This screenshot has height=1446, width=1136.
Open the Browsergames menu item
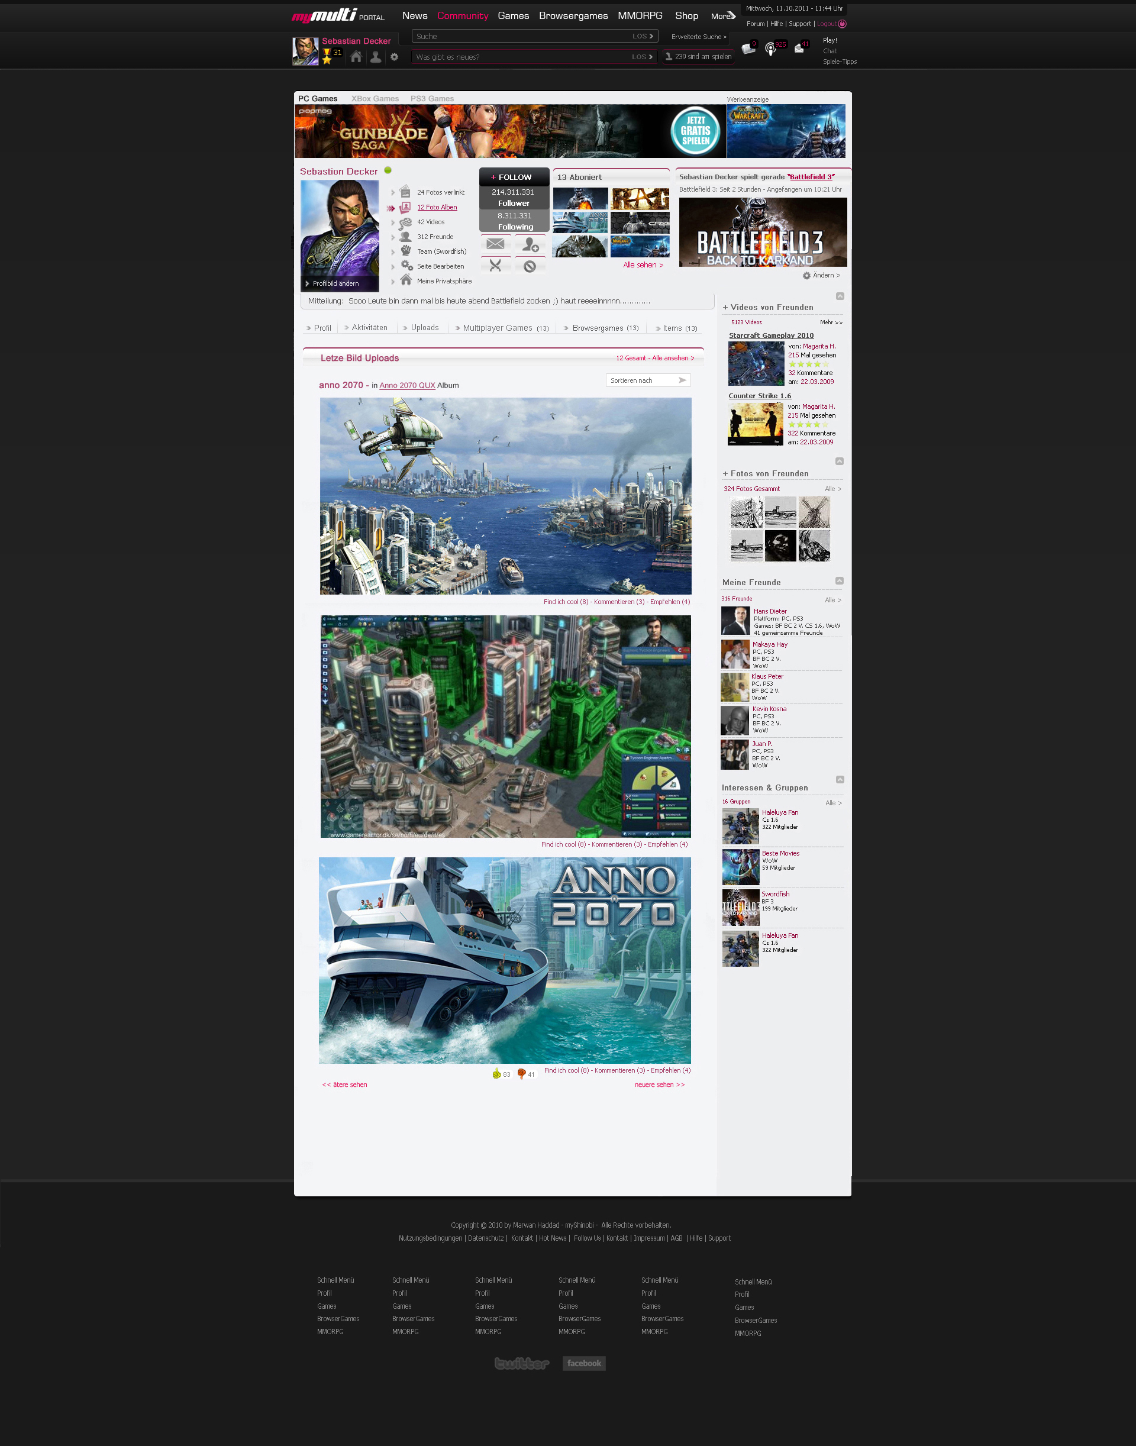click(573, 15)
